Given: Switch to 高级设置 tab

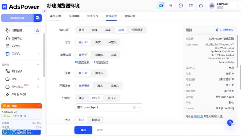Looking at the screenshot, I should 130,16.
